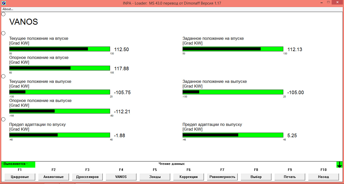Go back with Назад button

[x=324, y=177]
